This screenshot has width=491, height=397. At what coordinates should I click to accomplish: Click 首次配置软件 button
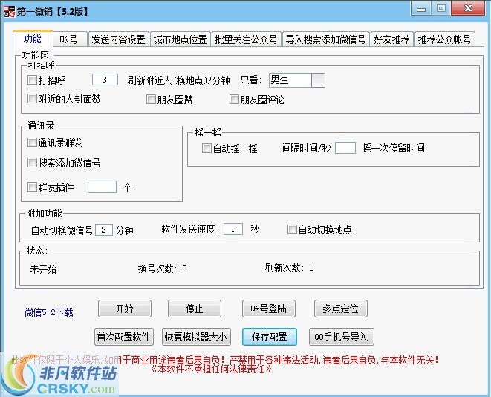pos(124,337)
